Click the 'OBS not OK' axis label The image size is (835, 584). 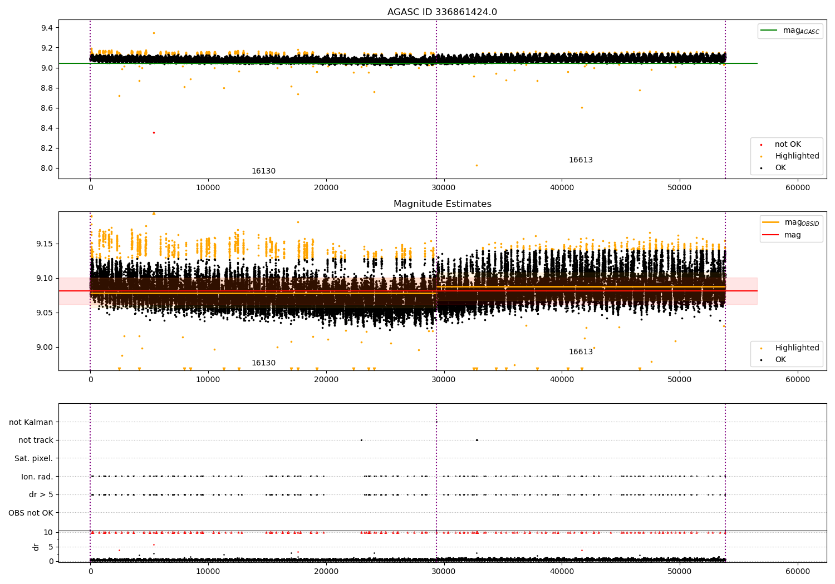[x=31, y=513]
